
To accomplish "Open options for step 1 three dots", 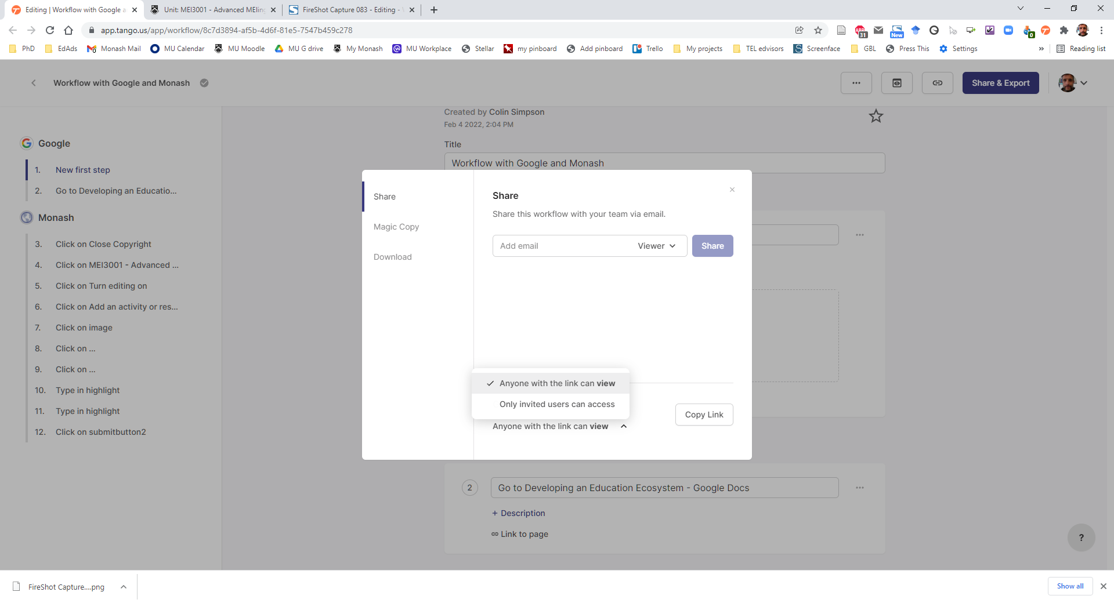I will click(x=860, y=235).
